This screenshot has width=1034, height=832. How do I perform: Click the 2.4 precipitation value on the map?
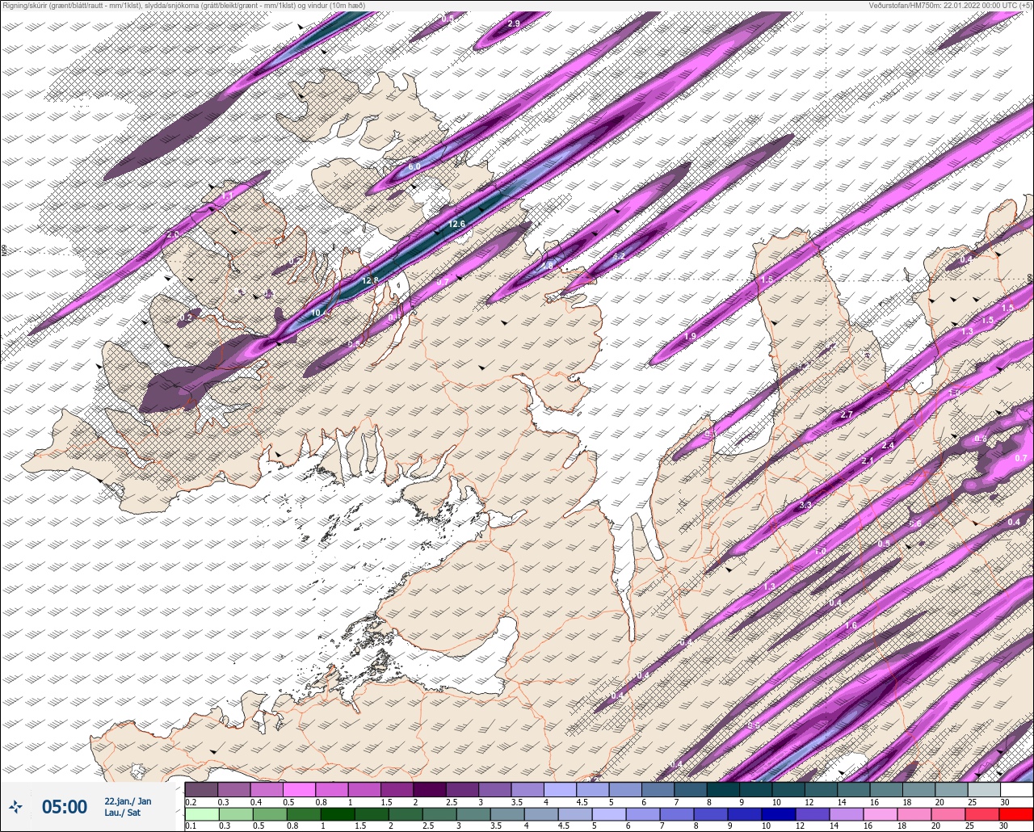tap(888, 445)
